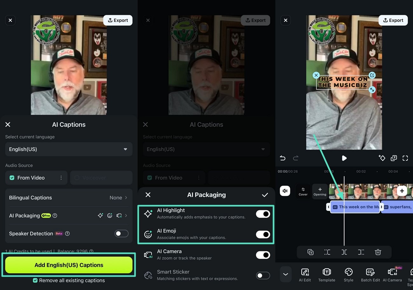Open the English(US) language dropdown

point(69,149)
